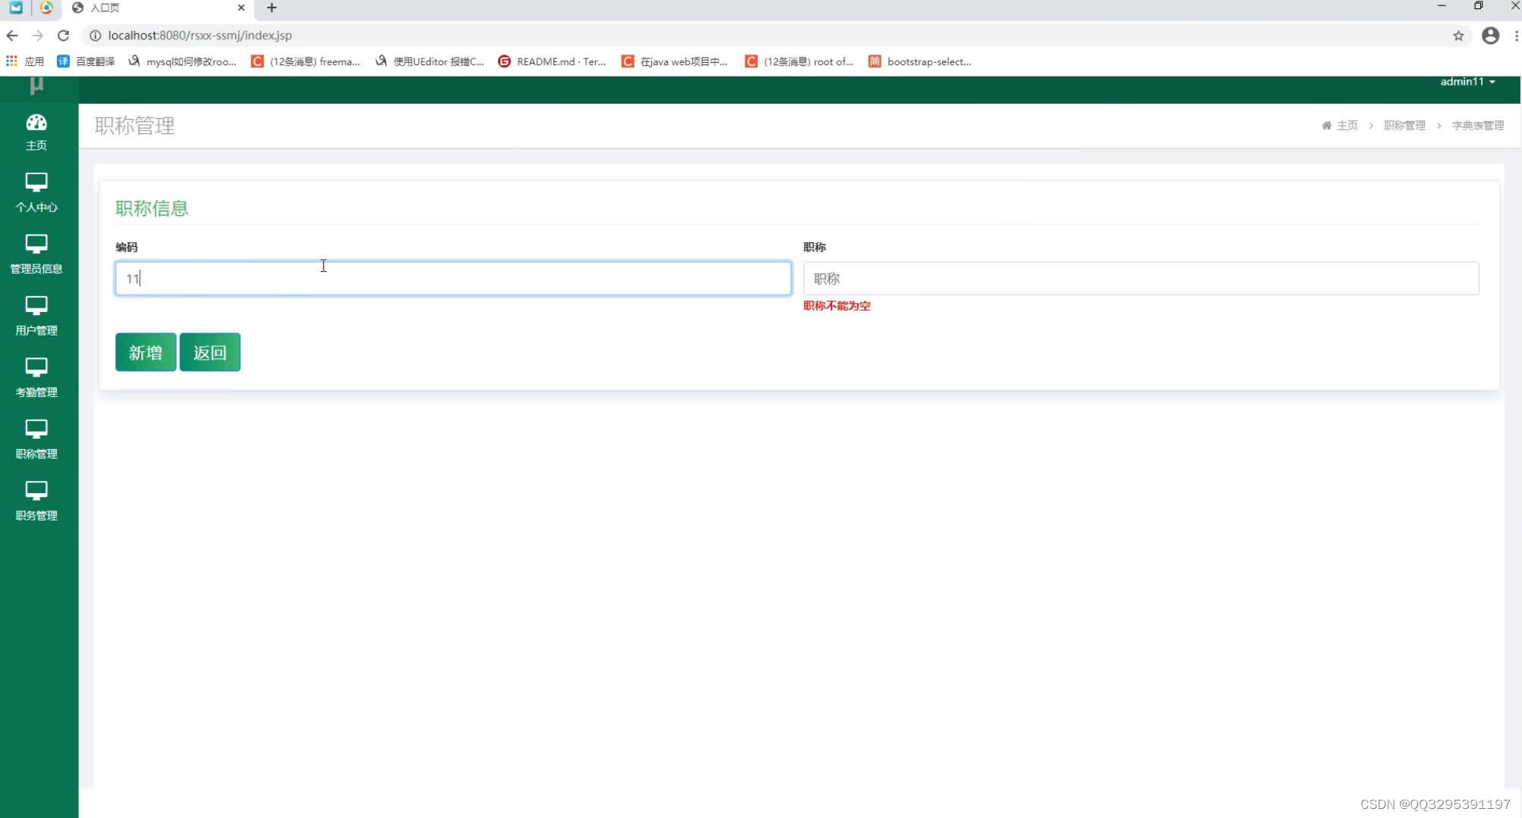This screenshot has height=818, width=1522.
Task: Switch to the pinned mail tab
Action: pos(16,8)
